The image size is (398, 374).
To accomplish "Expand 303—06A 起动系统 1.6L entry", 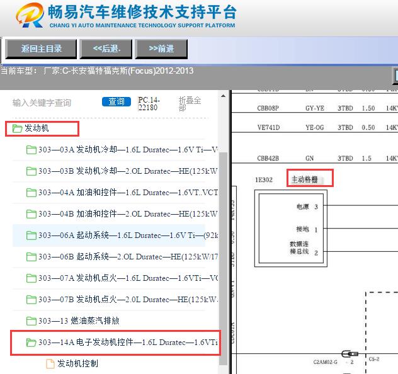I will [128, 235].
